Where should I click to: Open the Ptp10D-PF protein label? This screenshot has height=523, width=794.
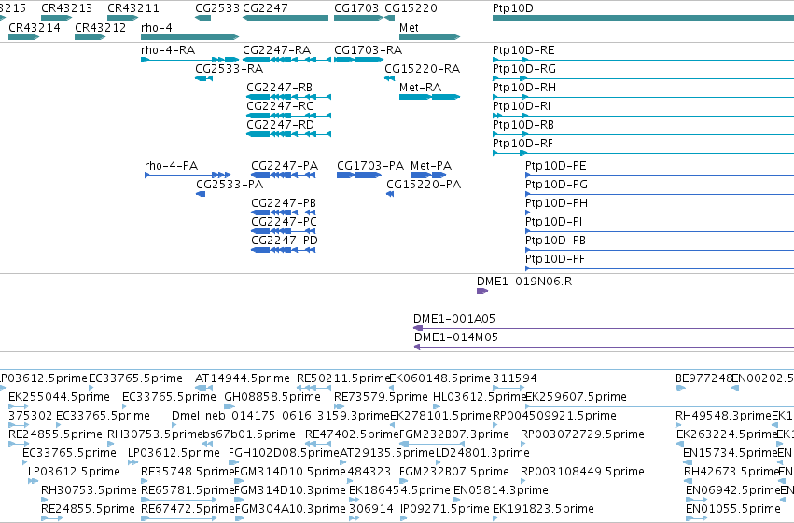tap(555, 258)
